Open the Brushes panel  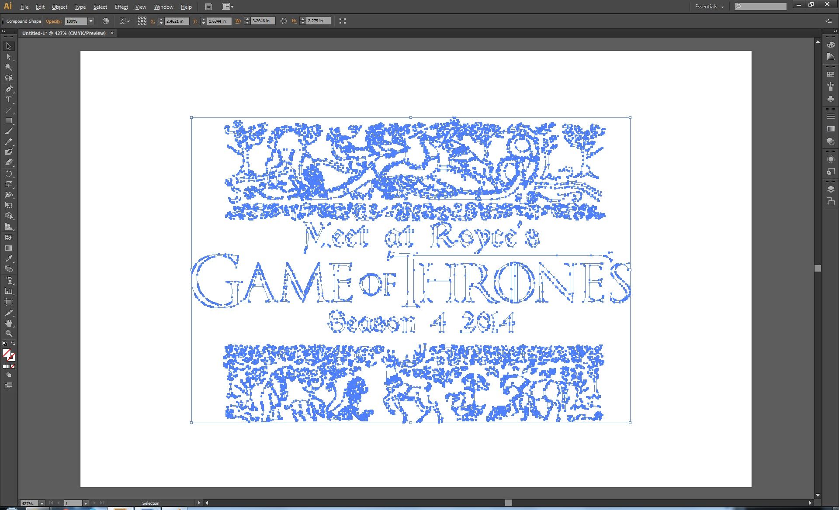pos(831,87)
